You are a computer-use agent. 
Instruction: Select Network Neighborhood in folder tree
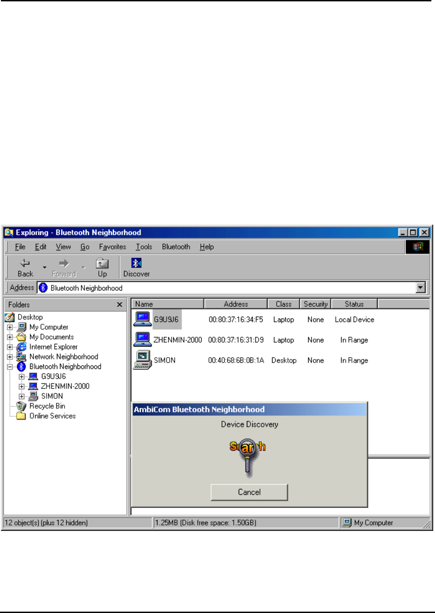(x=64, y=357)
